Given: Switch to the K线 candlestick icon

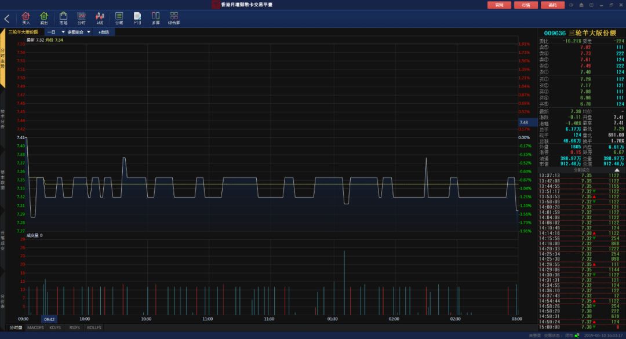Looking at the screenshot, I should pyautogui.click(x=100, y=18).
